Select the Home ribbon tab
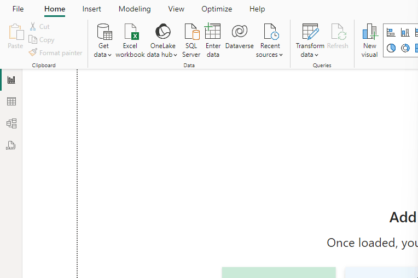Screen dimensions: 418x278 [55, 9]
